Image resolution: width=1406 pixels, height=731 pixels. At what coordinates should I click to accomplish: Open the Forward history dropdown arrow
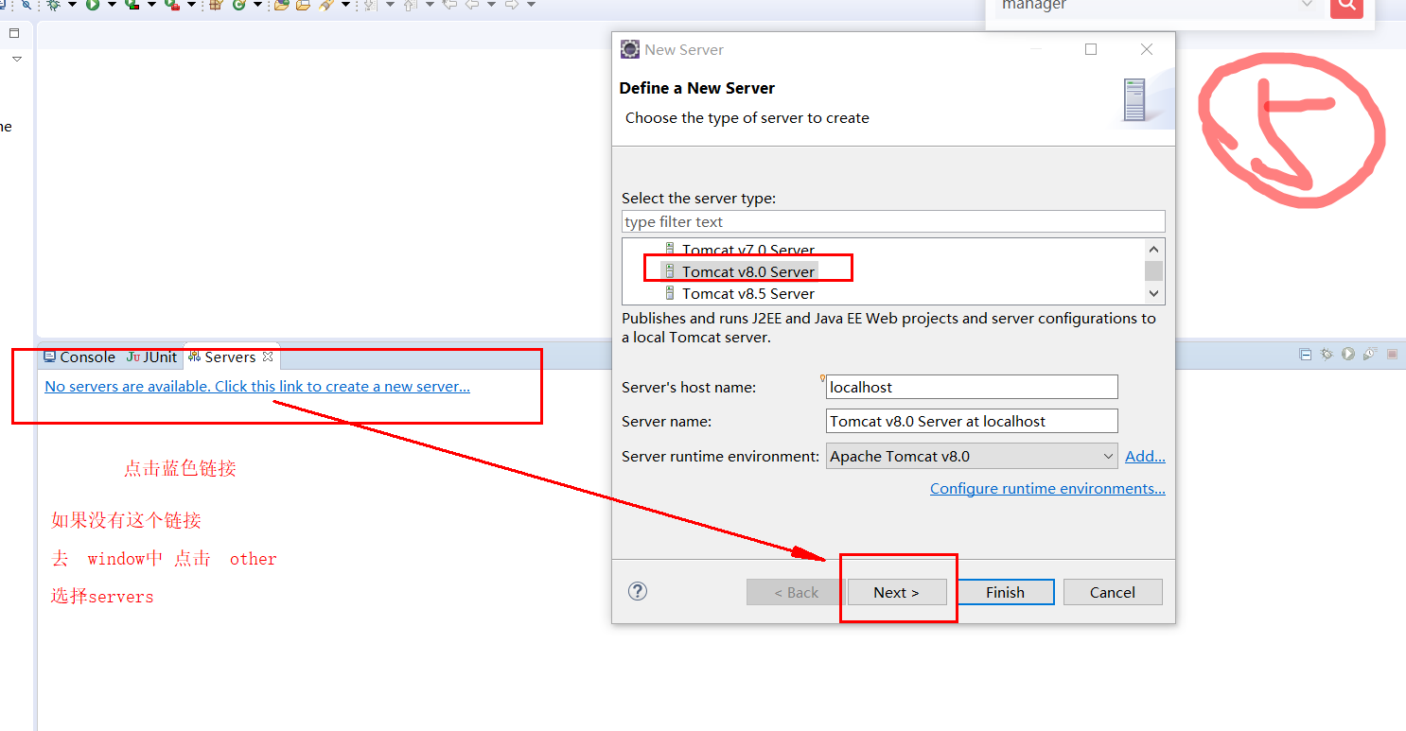click(531, 5)
